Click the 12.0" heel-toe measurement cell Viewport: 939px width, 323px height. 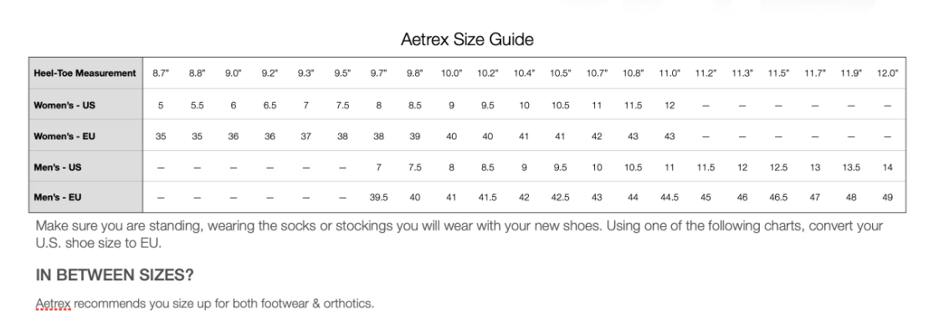coord(887,73)
